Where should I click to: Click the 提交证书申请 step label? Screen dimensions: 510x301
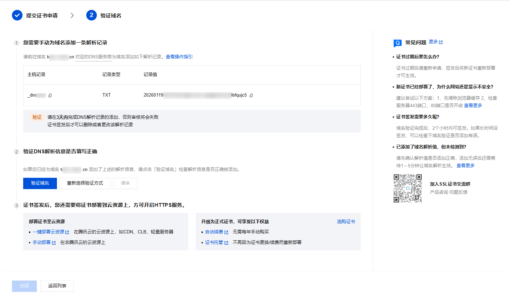42,16
